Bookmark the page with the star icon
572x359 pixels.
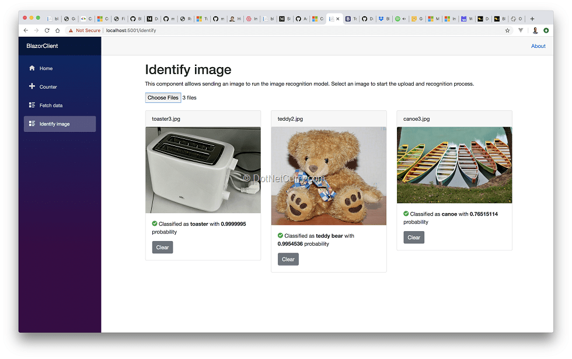[x=507, y=30]
